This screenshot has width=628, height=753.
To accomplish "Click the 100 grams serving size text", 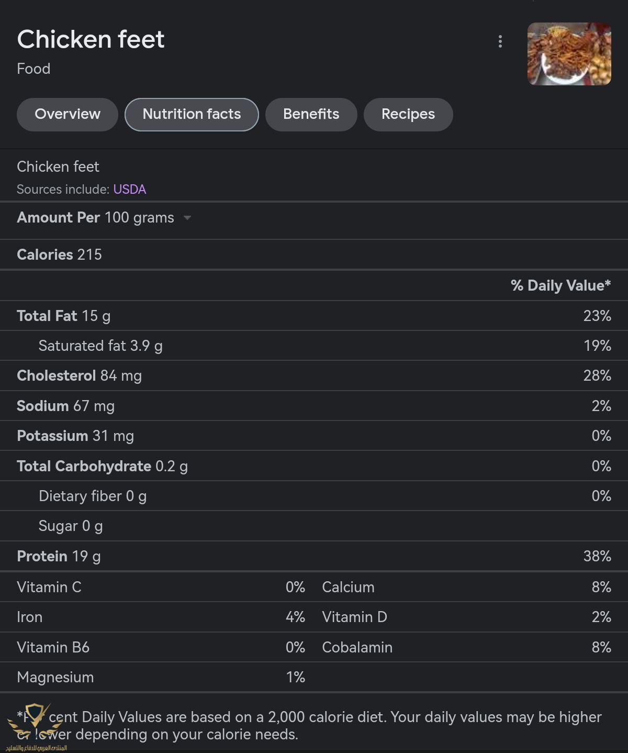I will pyautogui.click(x=139, y=217).
